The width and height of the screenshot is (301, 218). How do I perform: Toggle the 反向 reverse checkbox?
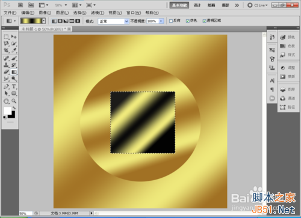click(171, 21)
